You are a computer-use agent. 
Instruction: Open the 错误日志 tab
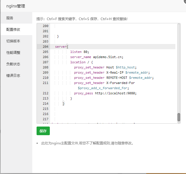pyautogui.click(x=13, y=75)
